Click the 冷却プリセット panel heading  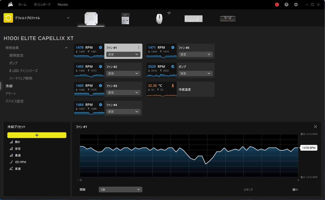pyautogui.click(x=17, y=127)
